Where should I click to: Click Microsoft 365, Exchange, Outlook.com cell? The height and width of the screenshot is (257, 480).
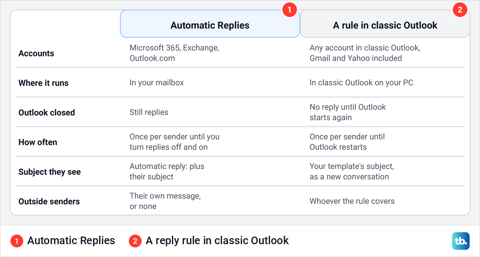(174, 53)
